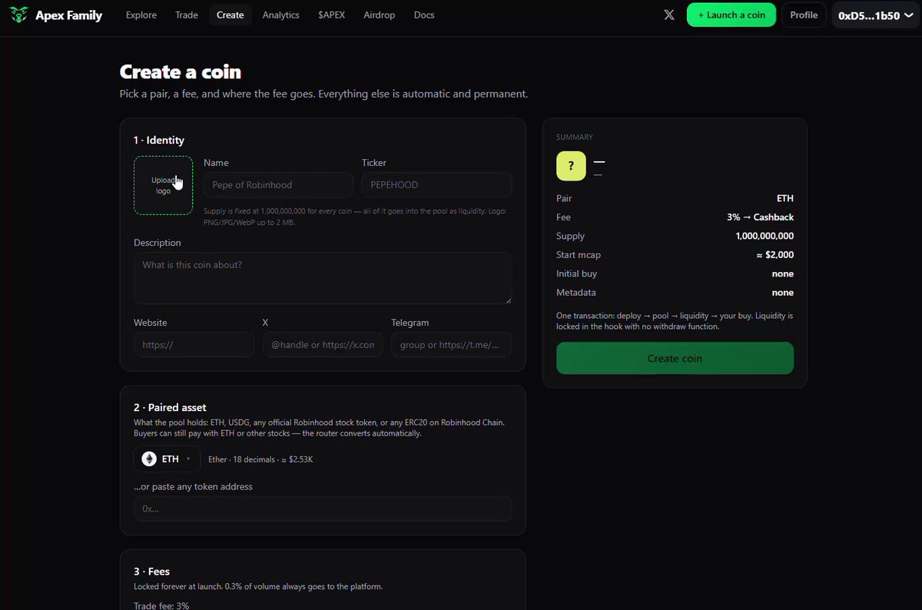The height and width of the screenshot is (610, 922).
Task: Visit the Airdrop page
Action: click(x=380, y=15)
